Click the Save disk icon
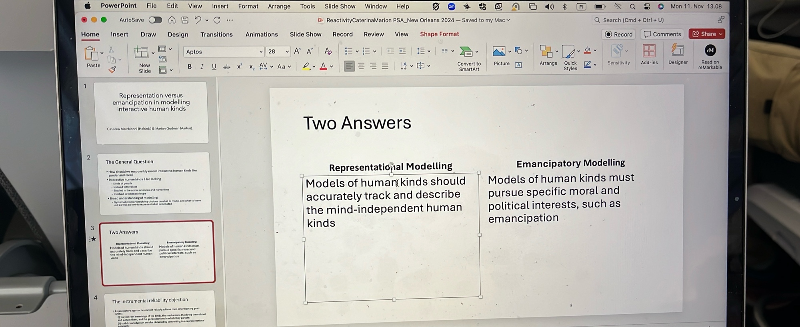Viewport: 800px width, 327px height. (185, 20)
